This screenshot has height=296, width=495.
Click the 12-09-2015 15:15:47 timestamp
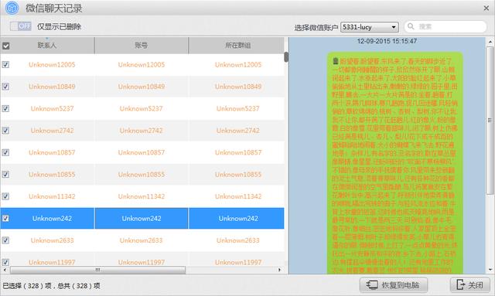pyautogui.click(x=387, y=41)
